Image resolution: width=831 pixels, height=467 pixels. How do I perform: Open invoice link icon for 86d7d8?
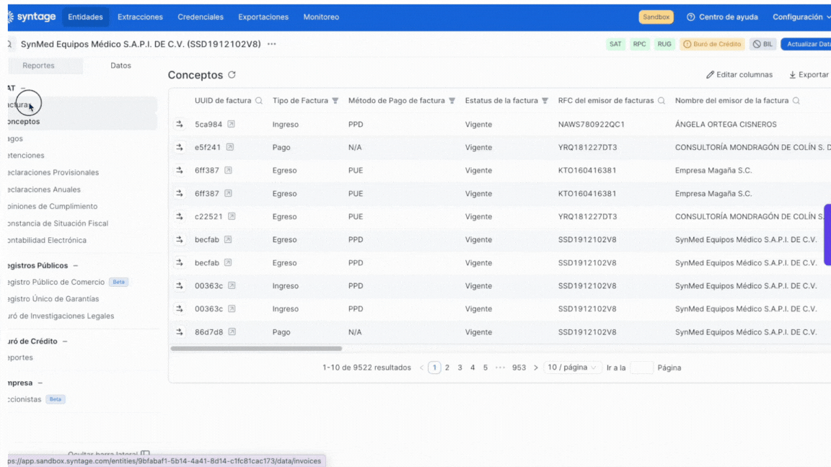coord(232,332)
